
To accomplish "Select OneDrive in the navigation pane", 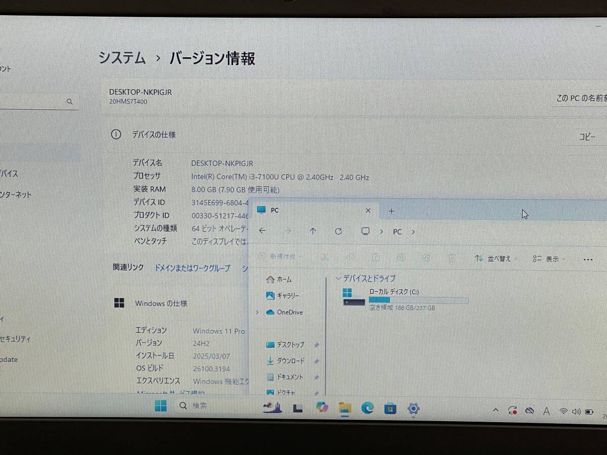I will [284, 312].
